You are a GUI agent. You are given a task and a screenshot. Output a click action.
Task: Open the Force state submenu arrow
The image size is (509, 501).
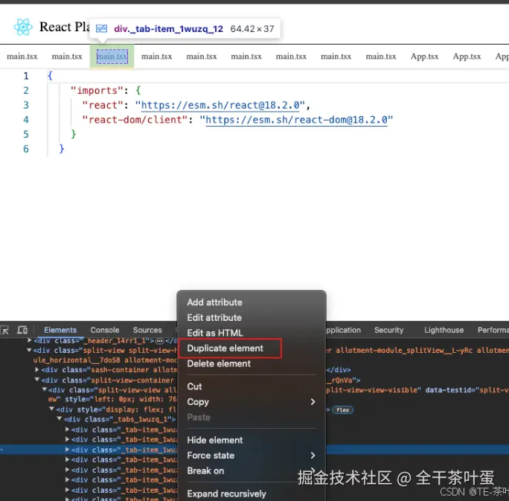coord(313,456)
